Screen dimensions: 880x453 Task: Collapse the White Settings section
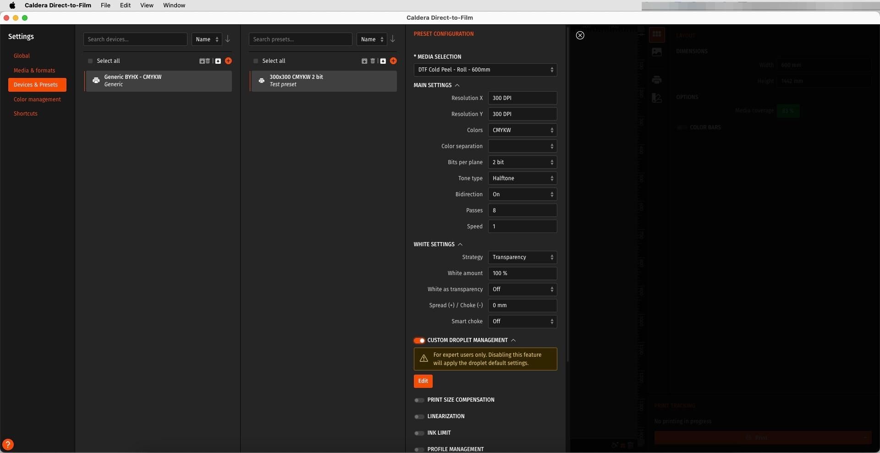460,244
